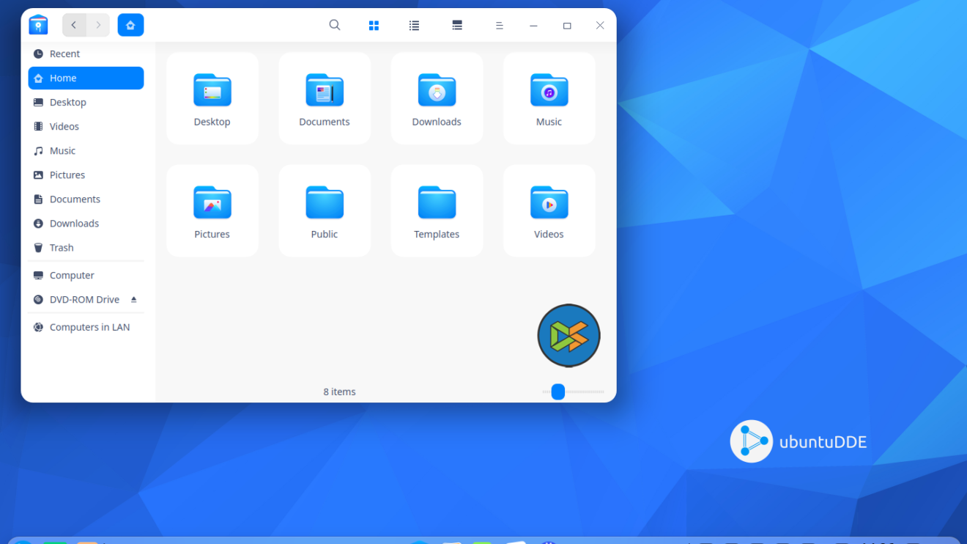Open the Downloads folder icon

point(437,92)
